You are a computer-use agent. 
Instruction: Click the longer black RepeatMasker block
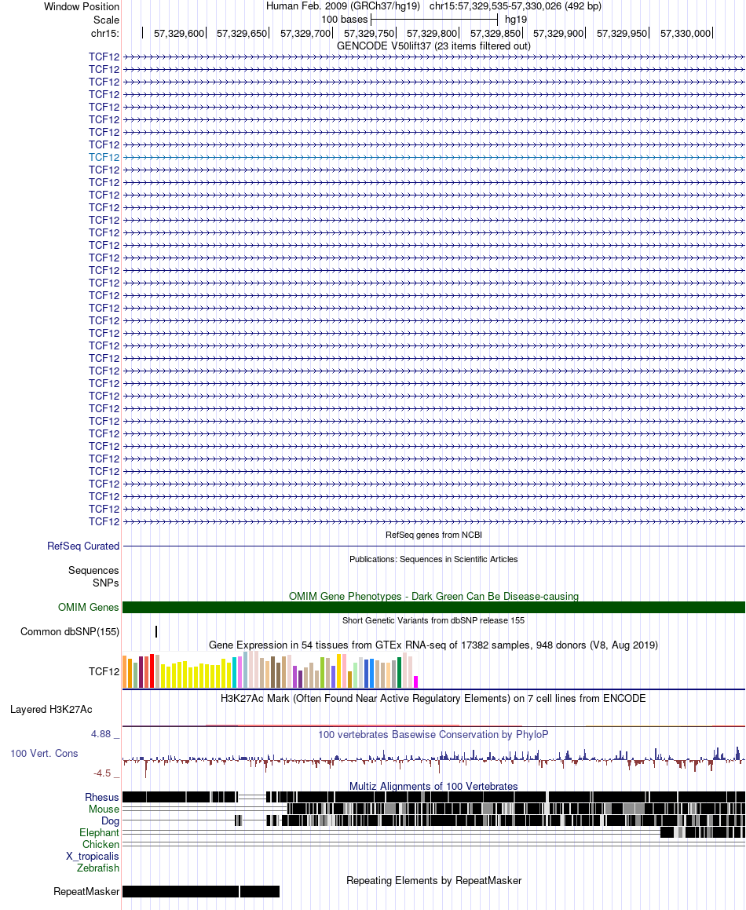point(181,891)
